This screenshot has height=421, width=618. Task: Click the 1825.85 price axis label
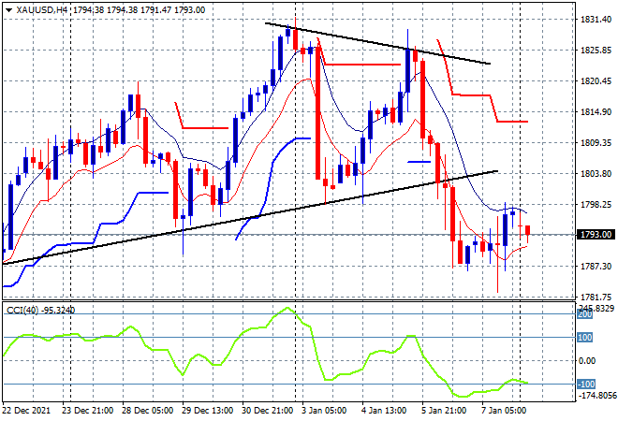[x=596, y=50]
